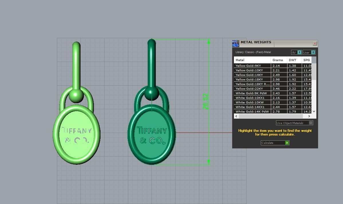
Task: Click the 26.52 dimension text
Action: (205, 101)
